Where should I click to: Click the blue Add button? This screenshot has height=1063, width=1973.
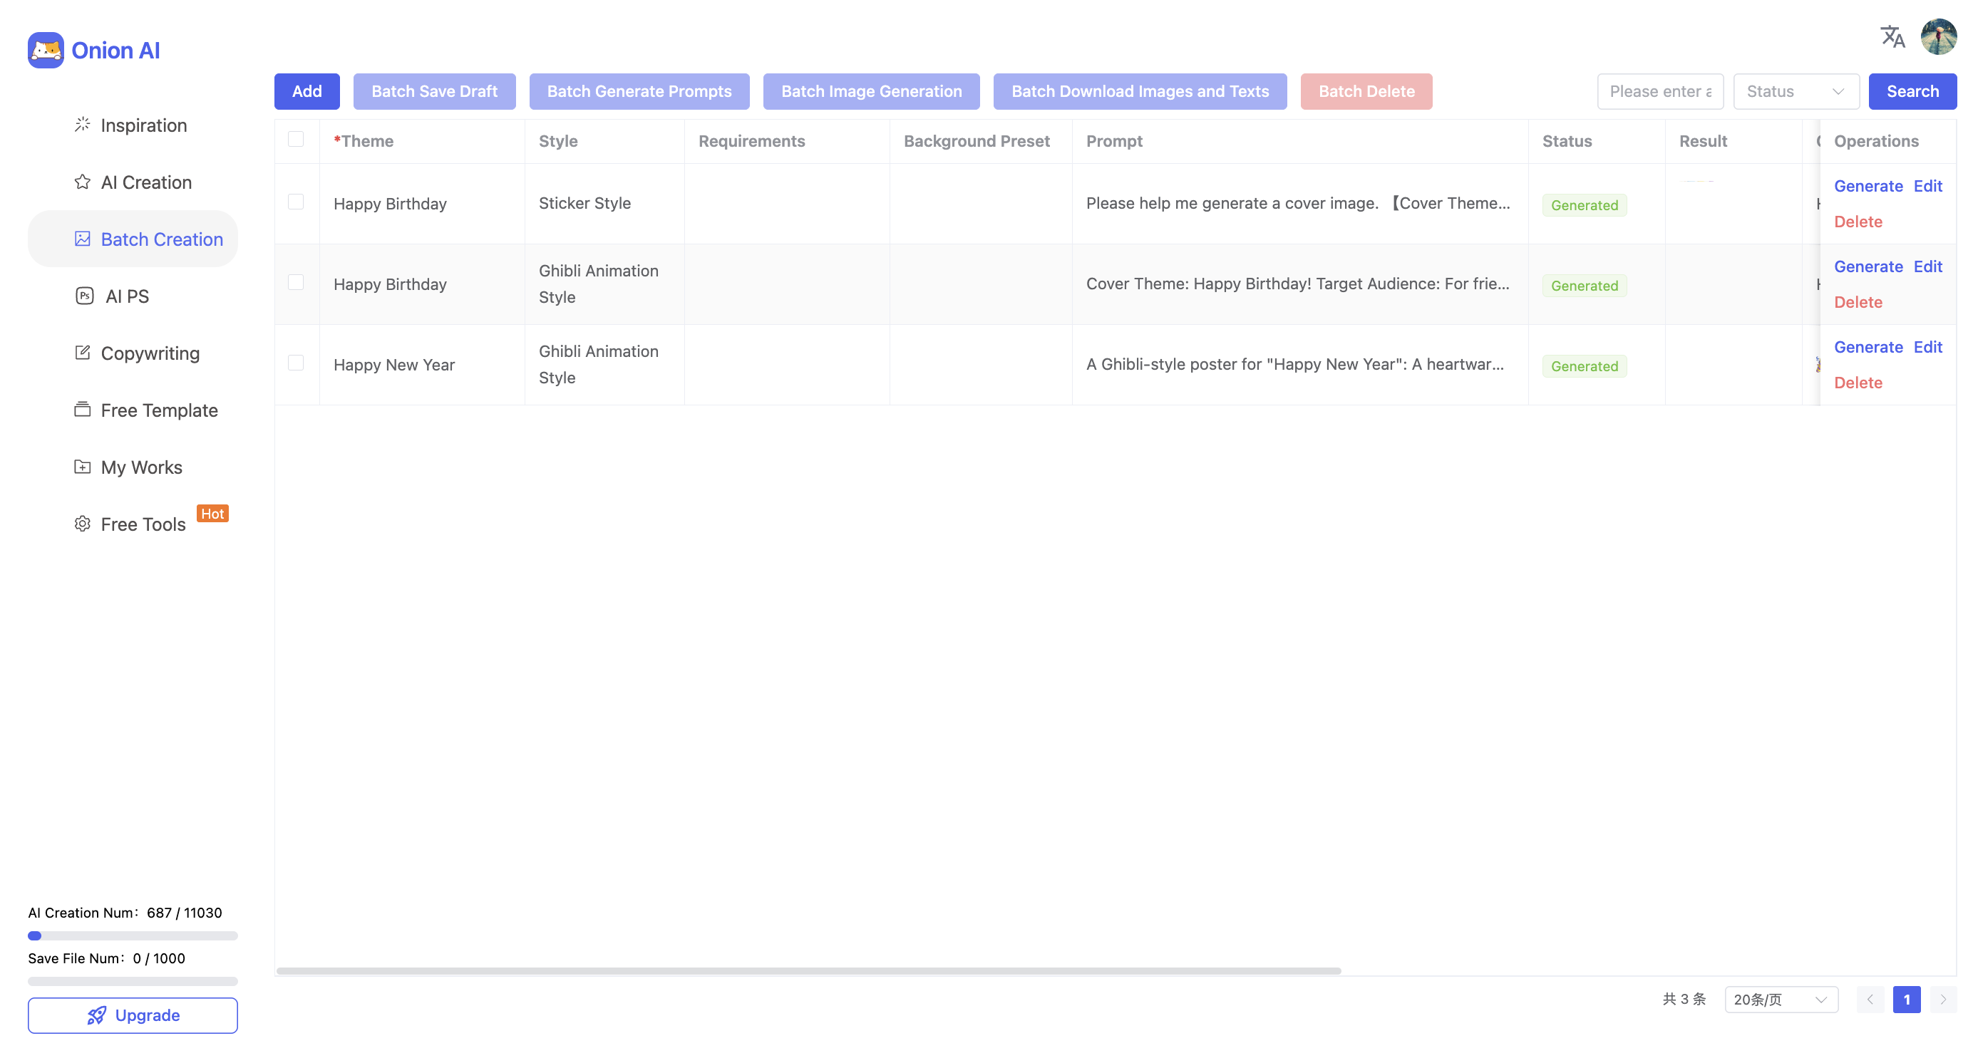(306, 92)
